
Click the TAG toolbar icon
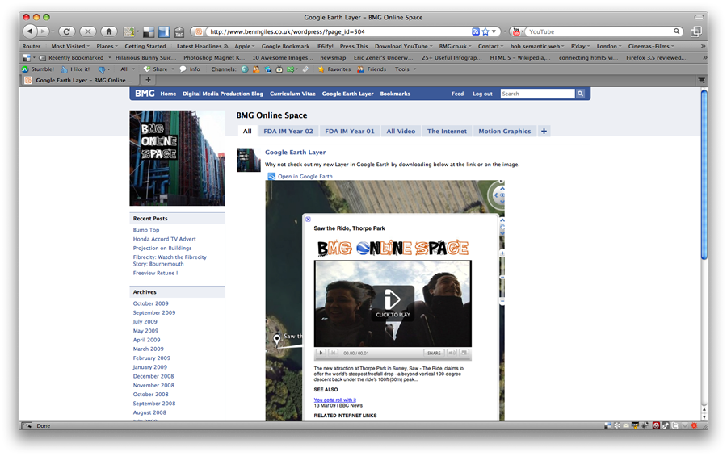pyautogui.click(x=179, y=32)
